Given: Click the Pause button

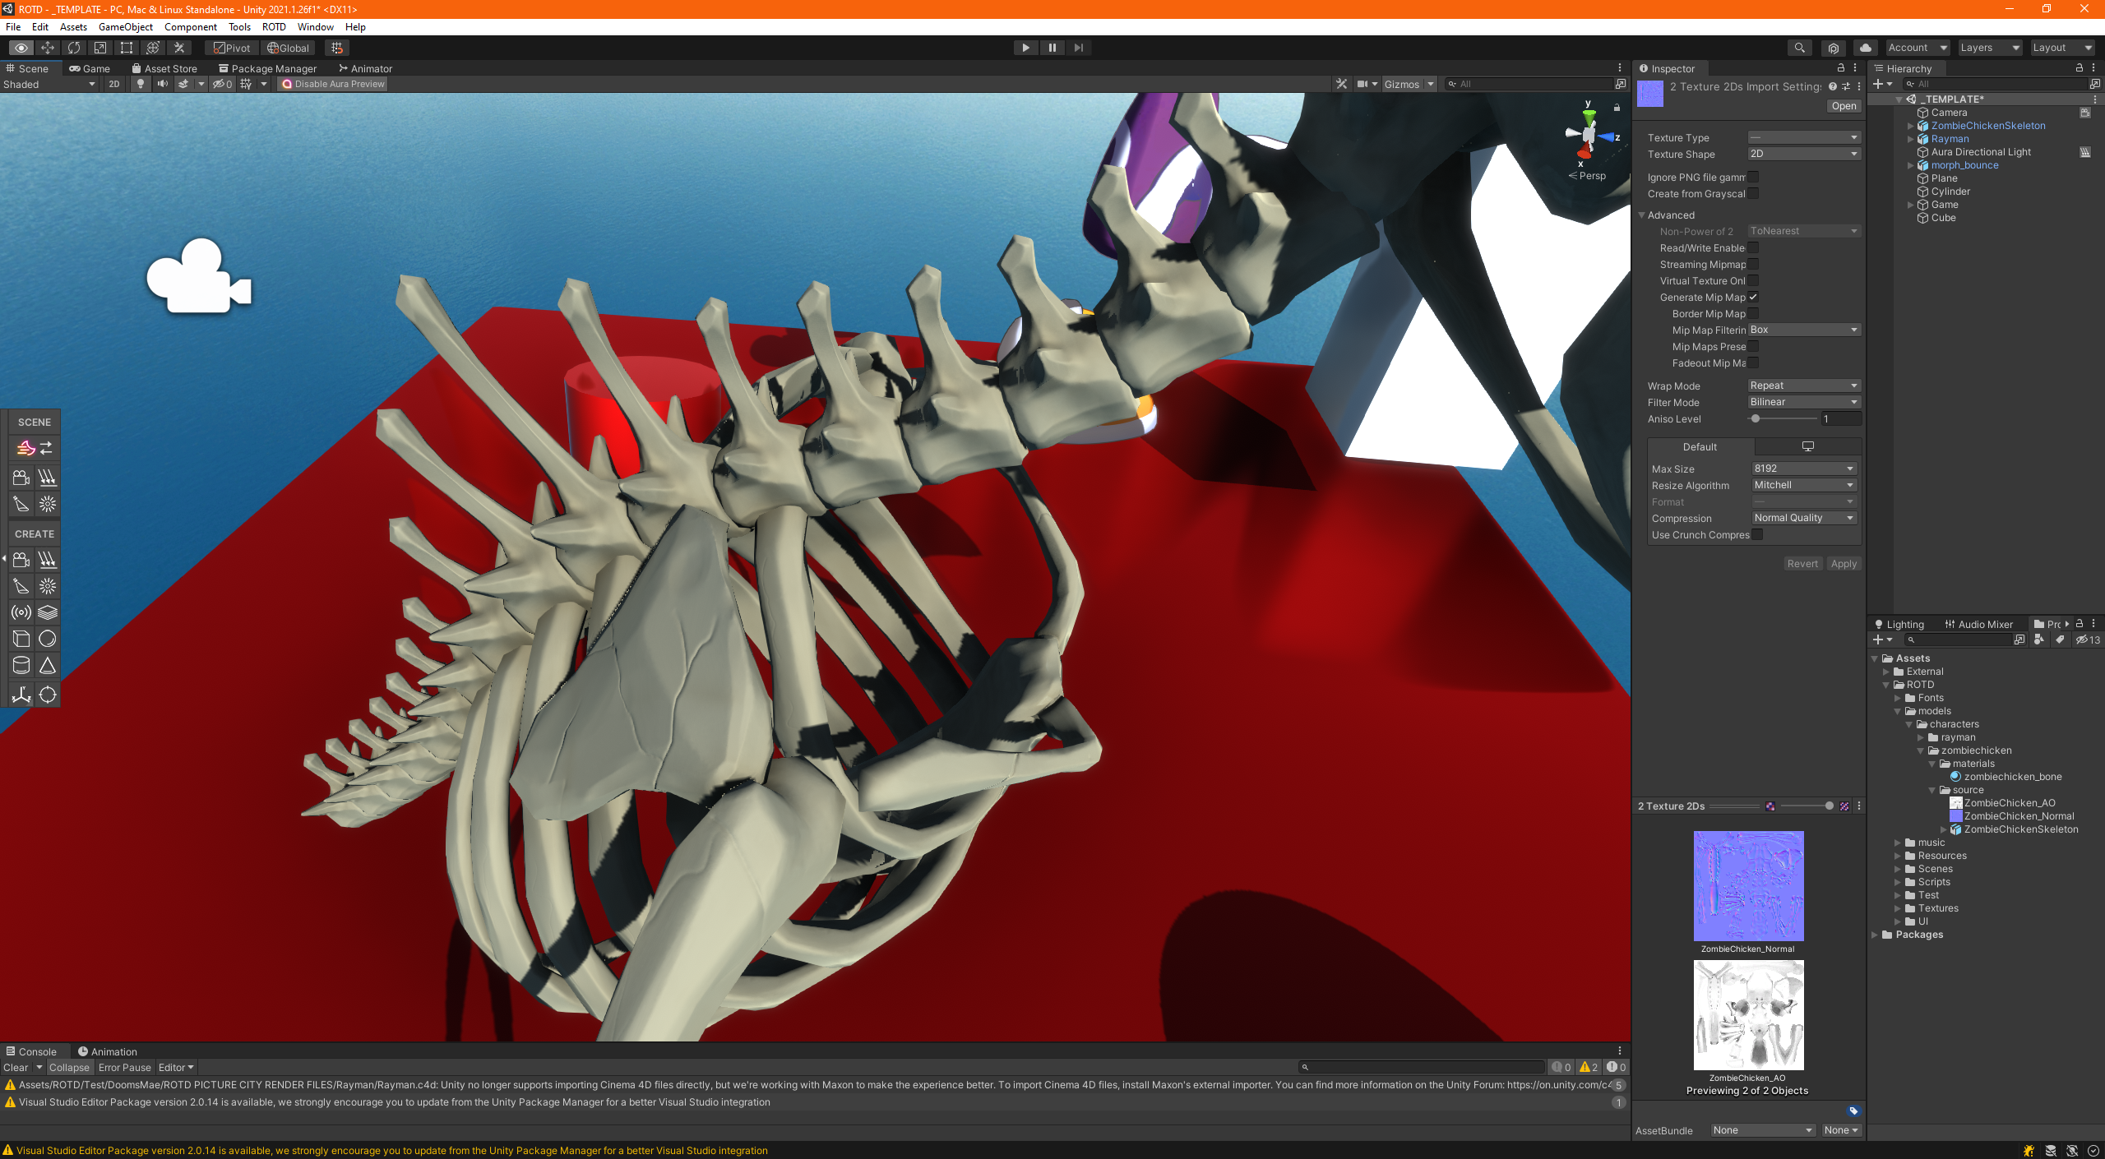Looking at the screenshot, I should click(1052, 48).
